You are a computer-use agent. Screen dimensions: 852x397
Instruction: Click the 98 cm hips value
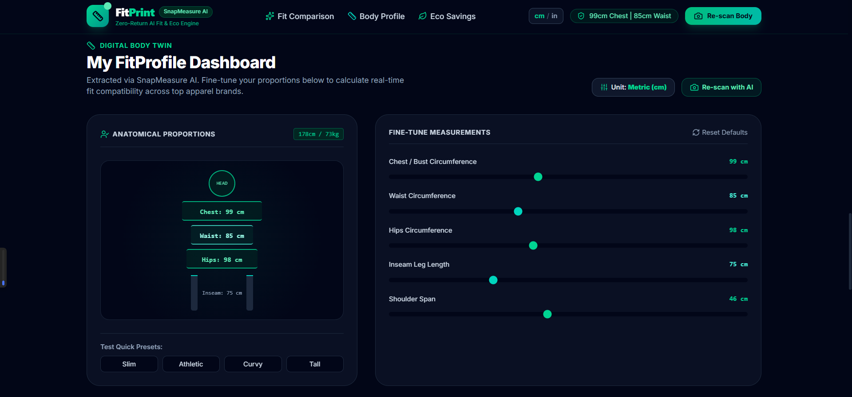click(x=738, y=230)
